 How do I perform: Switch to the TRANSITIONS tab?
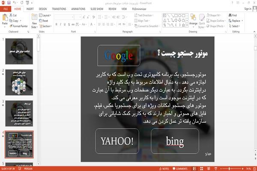[59, 9]
